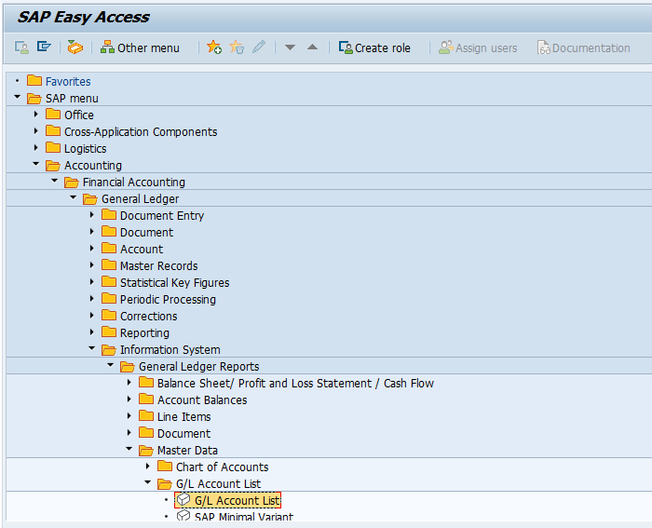Expand the Line Items node arrow

click(x=129, y=415)
